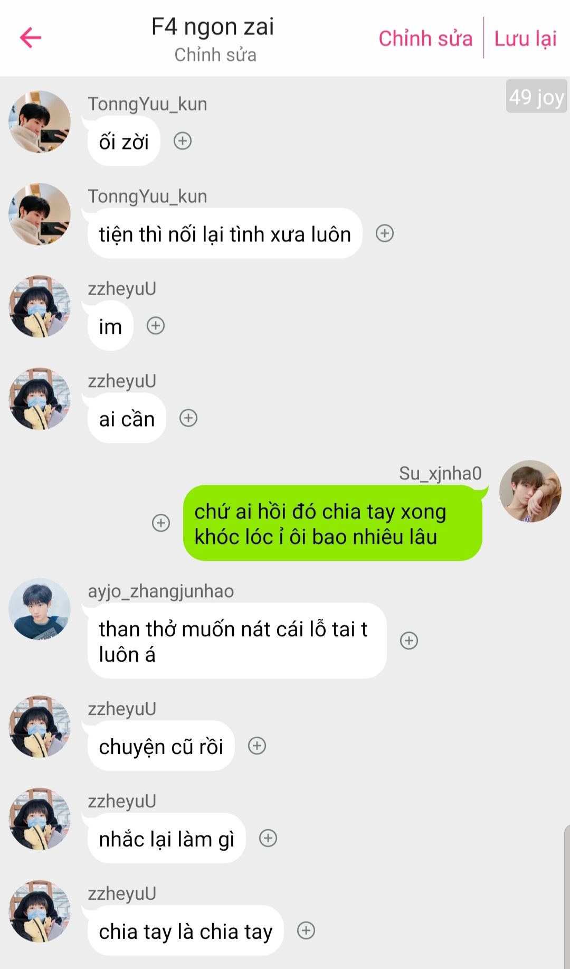Click plus icon left of green bubble
This screenshot has width=570, height=969.
pyautogui.click(x=161, y=523)
